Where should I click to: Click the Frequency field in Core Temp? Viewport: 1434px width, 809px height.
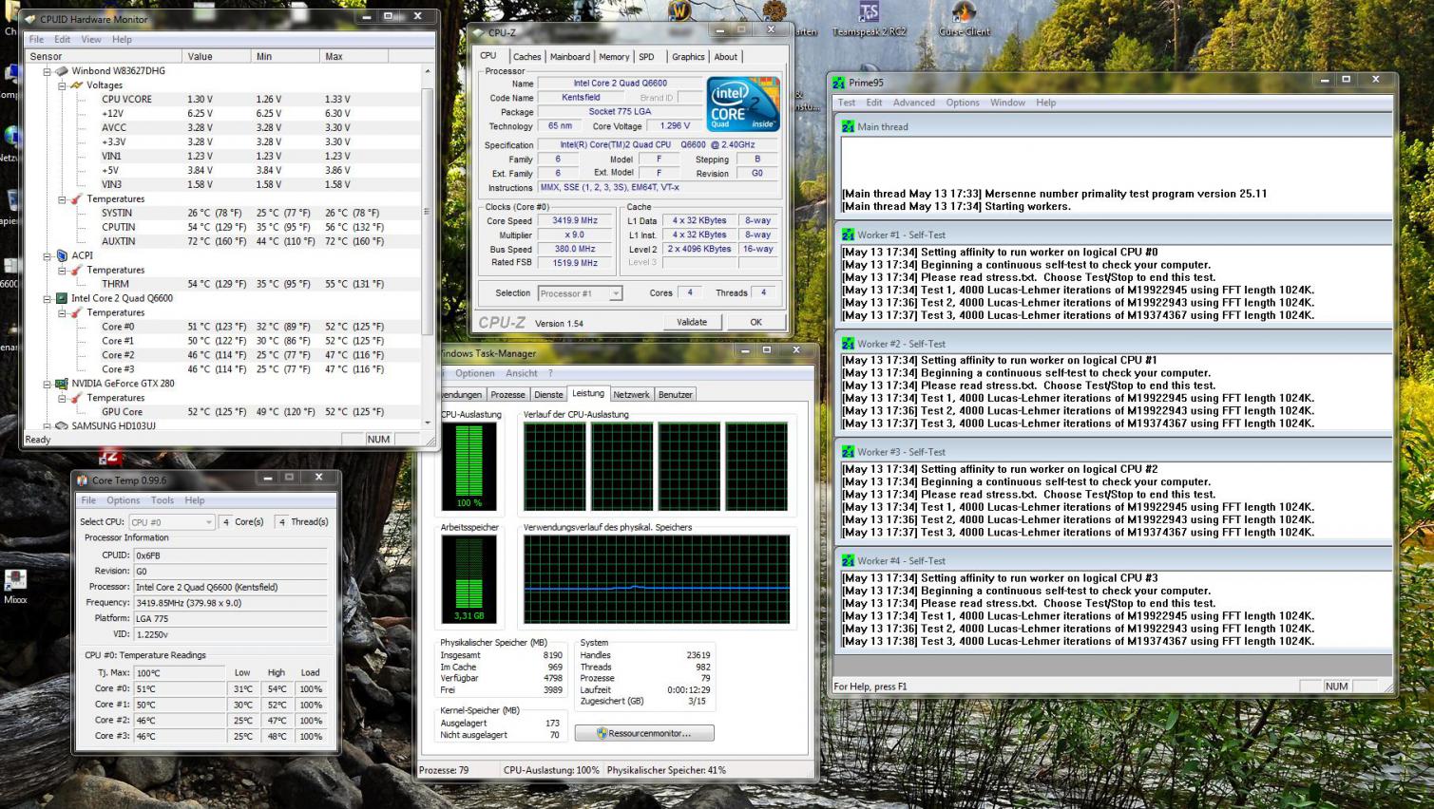[229, 603]
